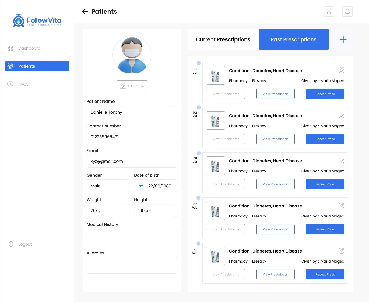Screen dimensions: 369x302
Task: Click the Medical History text field
Action: (x=132, y=237)
